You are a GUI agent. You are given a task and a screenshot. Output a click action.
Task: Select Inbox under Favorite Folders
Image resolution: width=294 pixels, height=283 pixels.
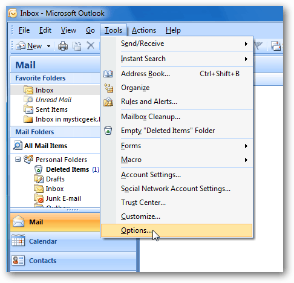coord(55,90)
